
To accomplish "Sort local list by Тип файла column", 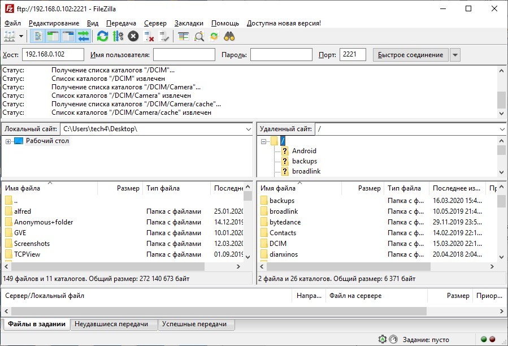I will (176, 188).
